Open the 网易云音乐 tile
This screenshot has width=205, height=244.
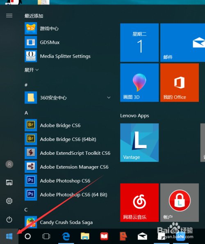(139, 203)
